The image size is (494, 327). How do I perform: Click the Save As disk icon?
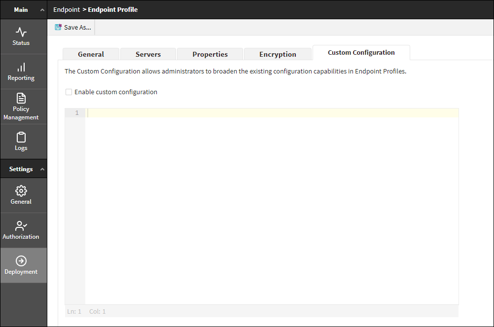click(58, 28)
